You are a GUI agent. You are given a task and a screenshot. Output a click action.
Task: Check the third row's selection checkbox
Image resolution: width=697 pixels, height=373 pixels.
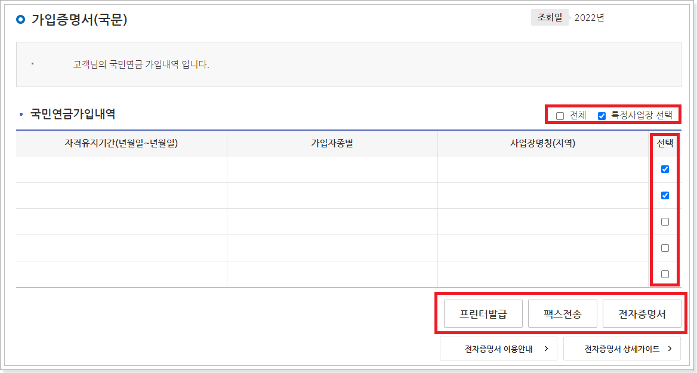point(664,221)
